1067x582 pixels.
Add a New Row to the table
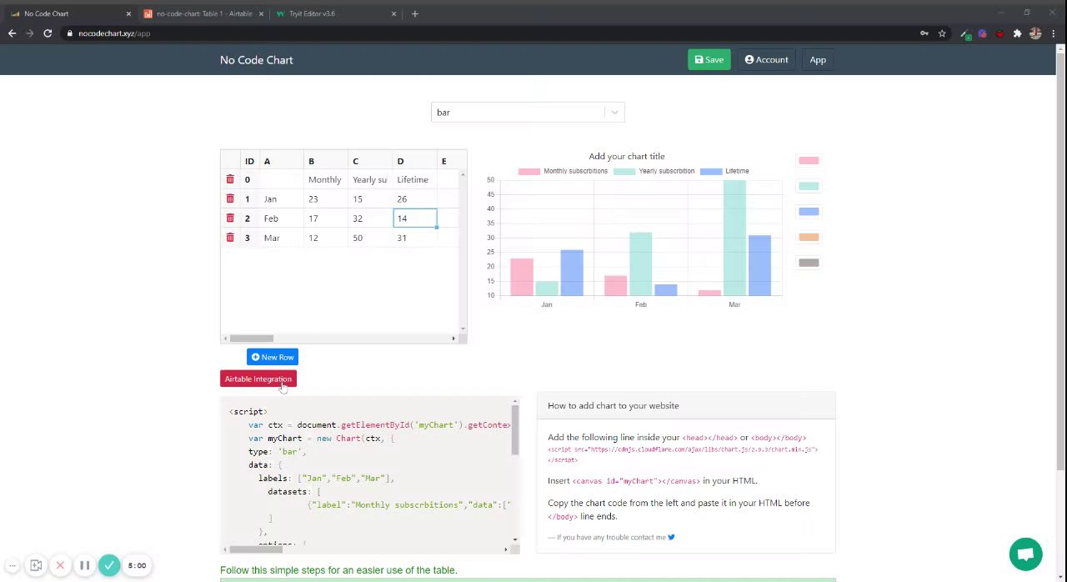click(273, 357)
